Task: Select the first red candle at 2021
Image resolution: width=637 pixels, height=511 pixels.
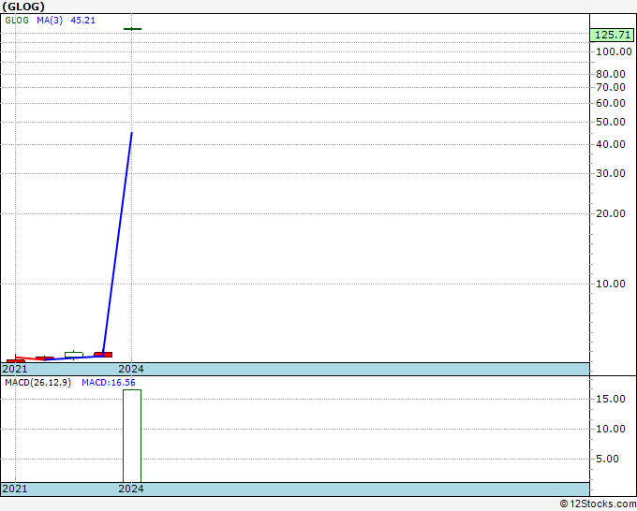Action: click(x=15, y=360)
